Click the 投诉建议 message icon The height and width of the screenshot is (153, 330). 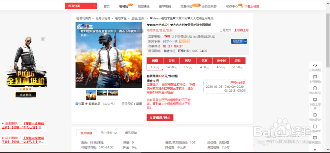coord(315,138)
